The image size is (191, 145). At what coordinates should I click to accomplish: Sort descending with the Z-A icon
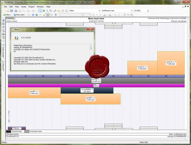click(119, 15)
